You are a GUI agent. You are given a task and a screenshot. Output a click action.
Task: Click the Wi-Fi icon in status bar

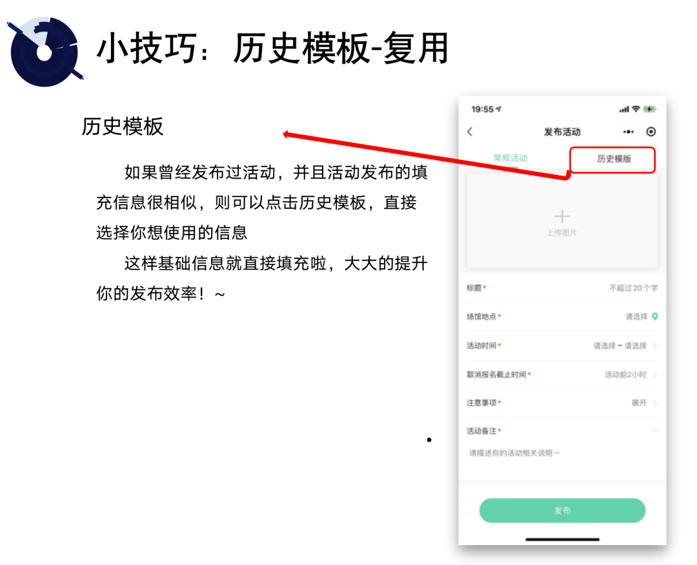636,109
